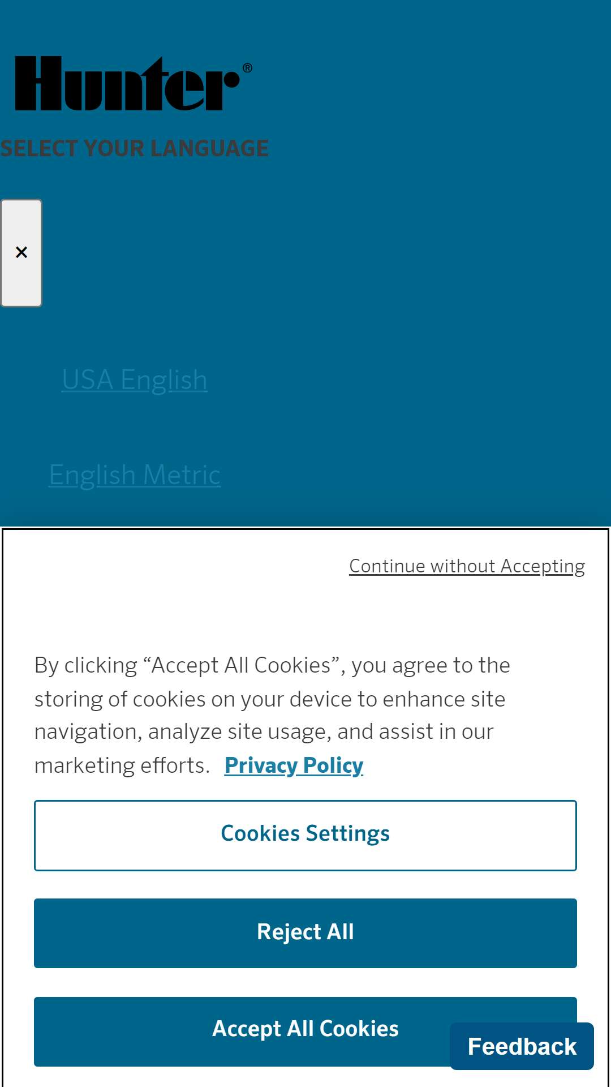Click the registered trademark symbol by the logo
The image size is (611, 1087).
click(x=247, y=68)
